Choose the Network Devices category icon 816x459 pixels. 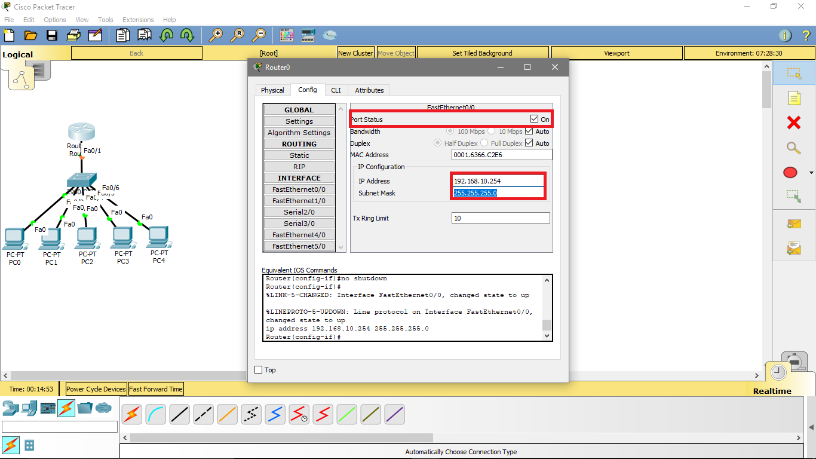[x=11, y=408]
